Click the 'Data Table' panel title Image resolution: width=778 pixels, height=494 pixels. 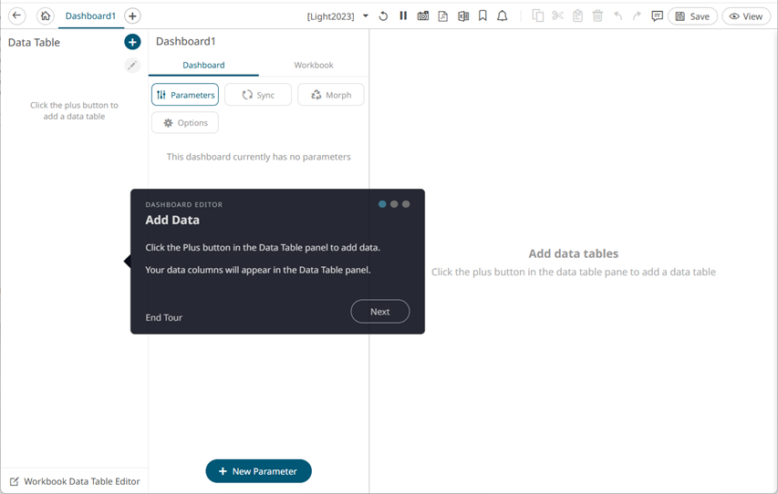coord(34,42)
